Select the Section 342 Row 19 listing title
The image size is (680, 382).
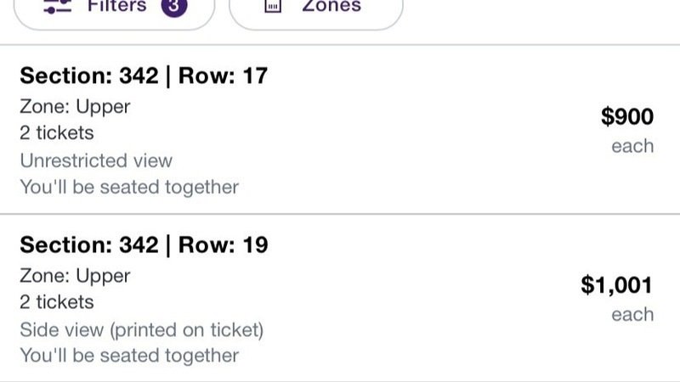144,245
